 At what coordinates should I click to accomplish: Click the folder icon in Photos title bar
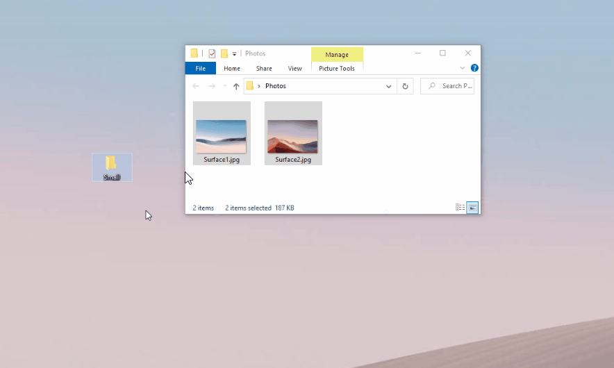[194, 53]
